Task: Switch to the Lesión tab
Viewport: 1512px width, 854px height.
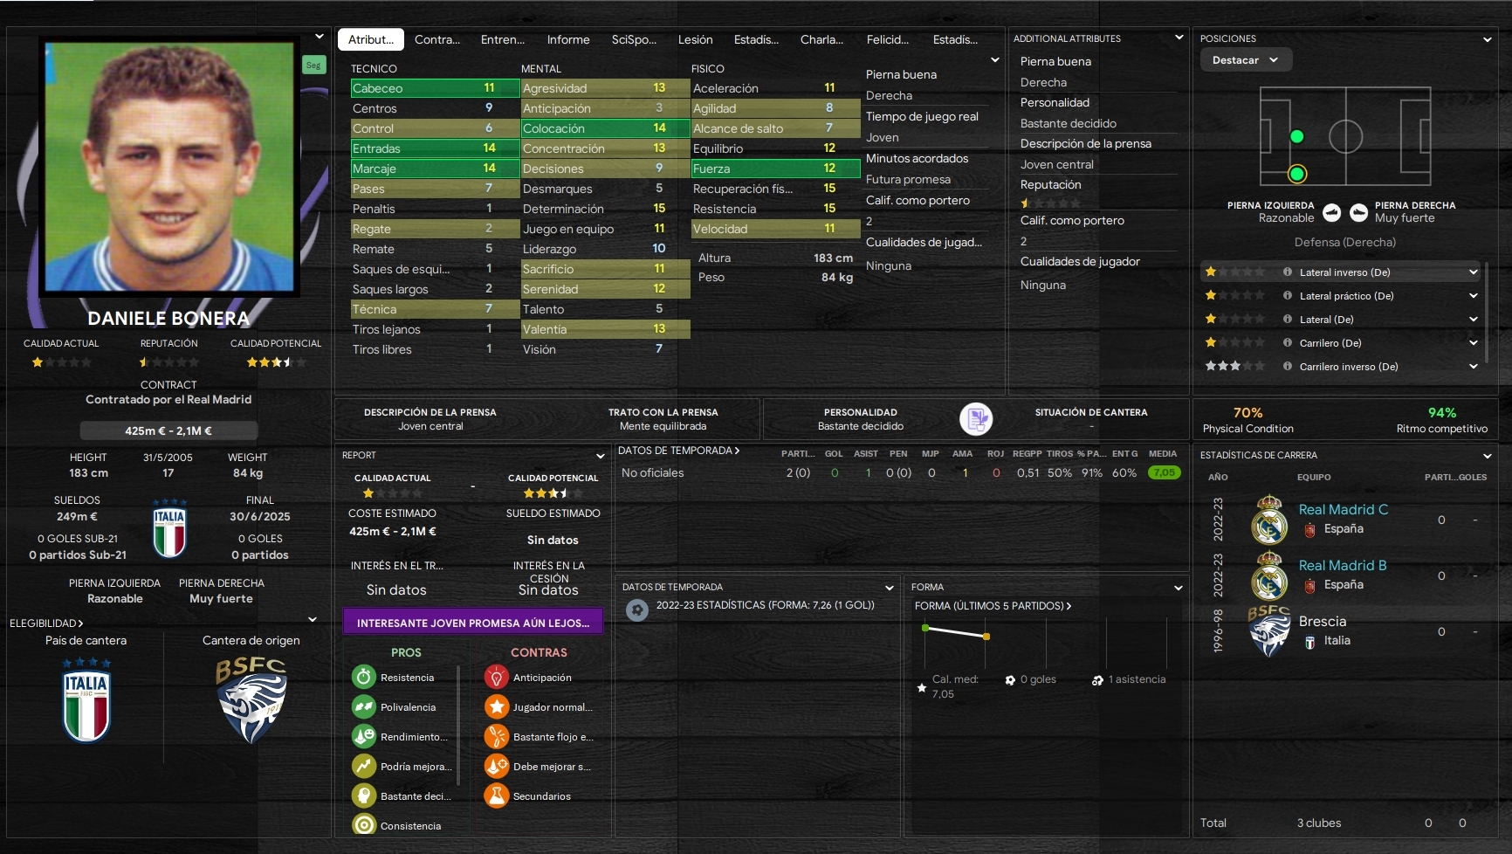Action: [696, 39]
